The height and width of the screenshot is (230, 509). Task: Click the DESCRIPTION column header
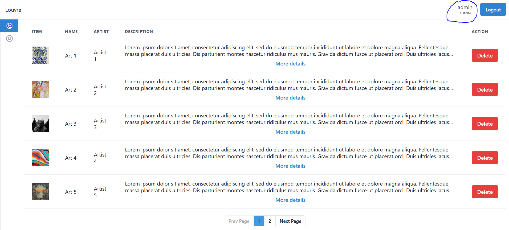click(139, 31)
